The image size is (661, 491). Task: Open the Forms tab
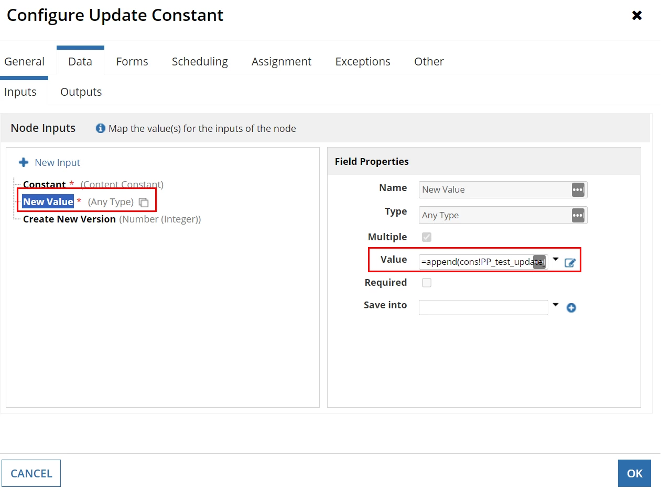tap(132, 61)
